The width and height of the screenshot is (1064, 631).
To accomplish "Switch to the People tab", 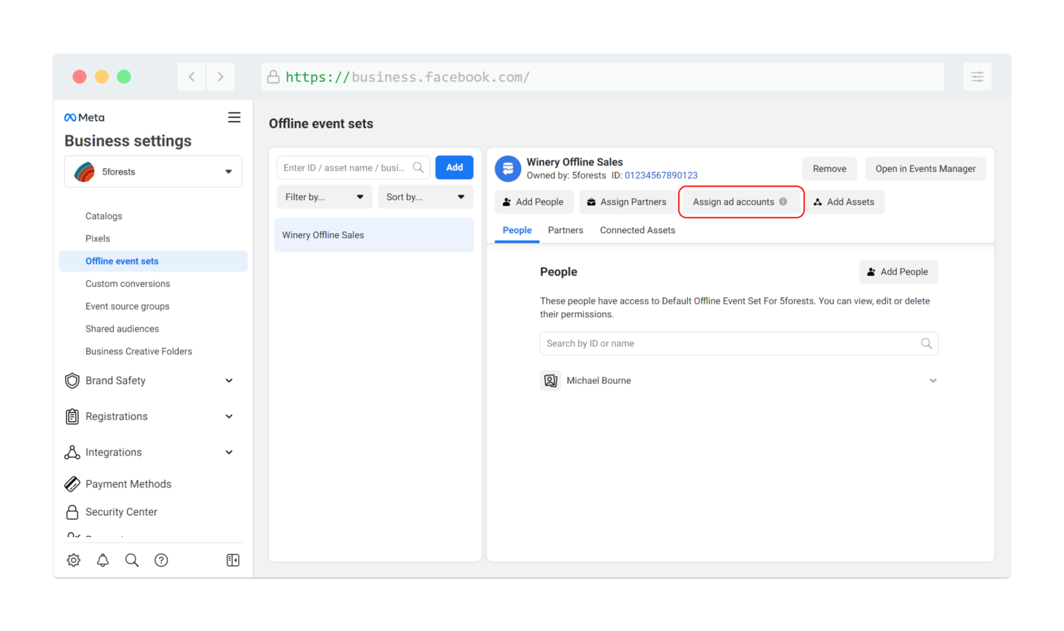I will (x=517, y=230).
